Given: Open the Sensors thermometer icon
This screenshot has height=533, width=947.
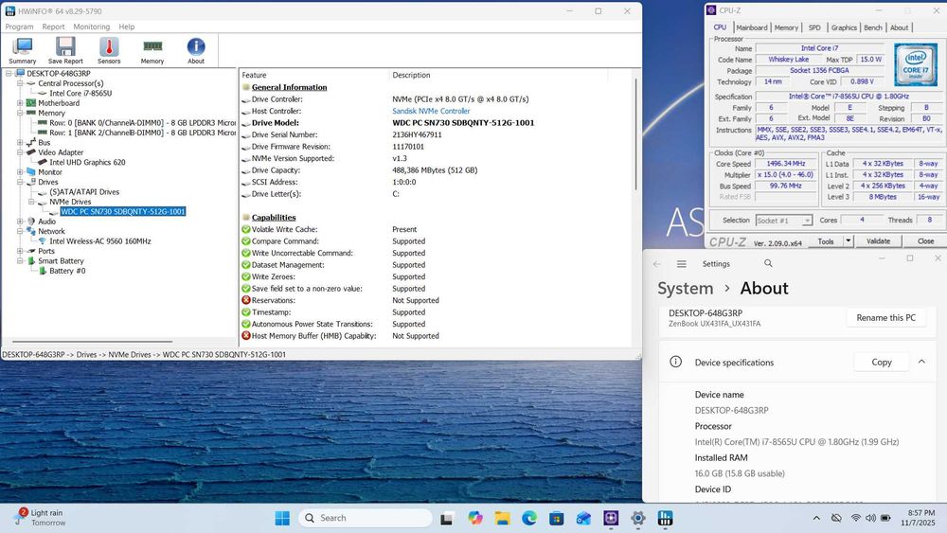Looking at the screenshot, I should [109, 51].
